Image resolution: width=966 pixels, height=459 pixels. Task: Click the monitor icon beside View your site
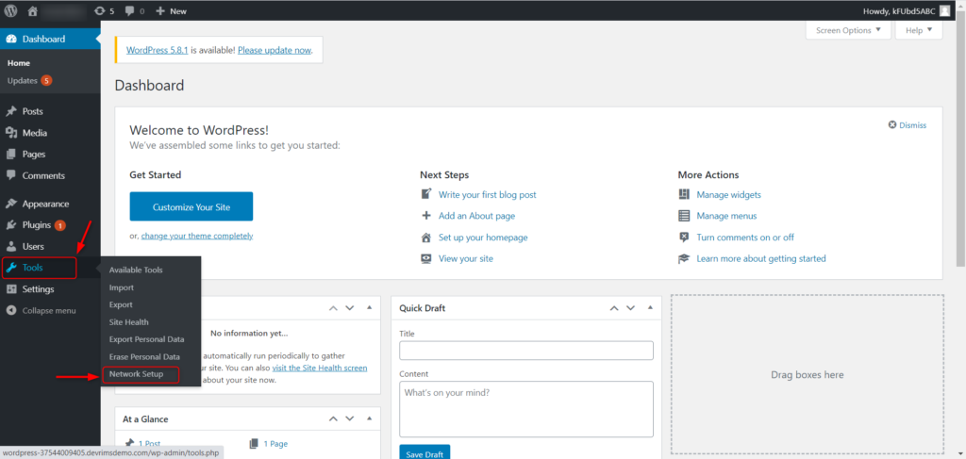tap(426, 258)
